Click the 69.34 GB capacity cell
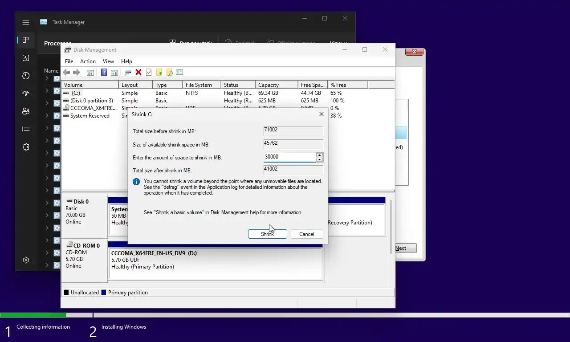570x342 pixels. (268, 93)
